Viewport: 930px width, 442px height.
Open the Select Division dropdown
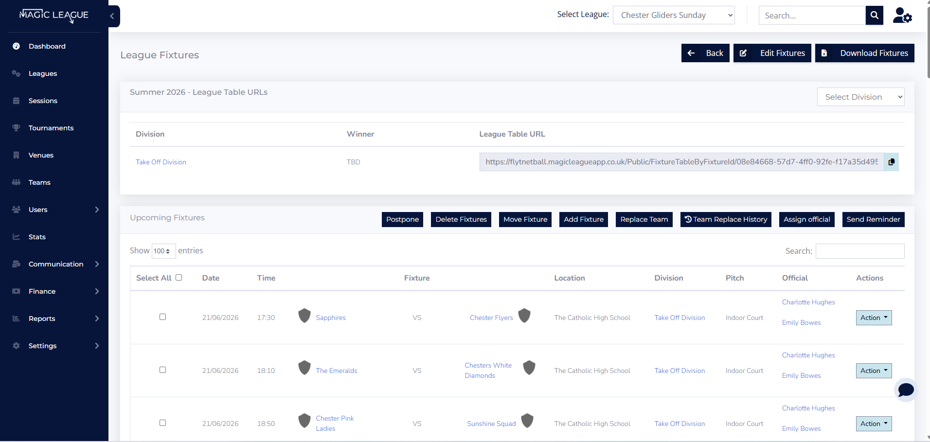coord(860,97)
